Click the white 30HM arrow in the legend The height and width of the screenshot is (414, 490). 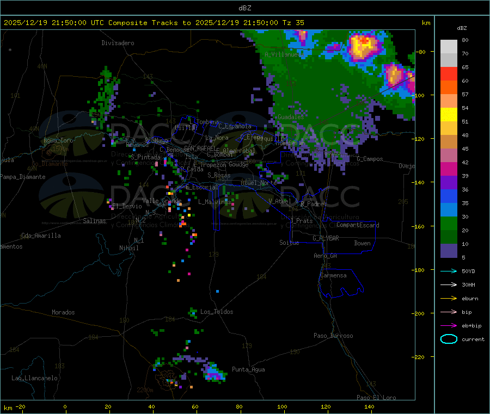449,285
